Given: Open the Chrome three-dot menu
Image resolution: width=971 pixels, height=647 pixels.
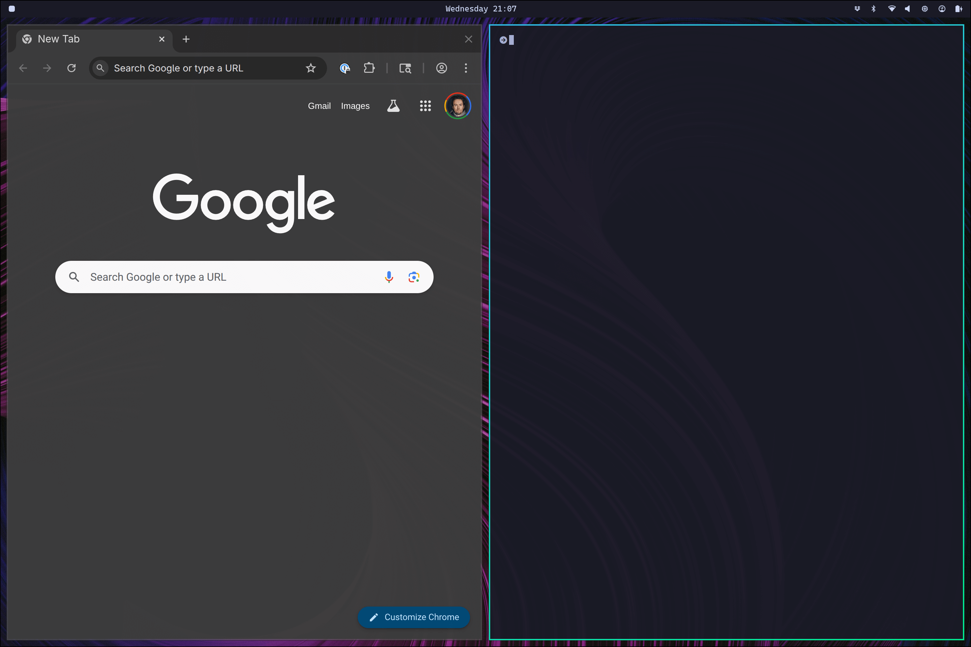Looking at the screenshot, I should pos(466,68).
